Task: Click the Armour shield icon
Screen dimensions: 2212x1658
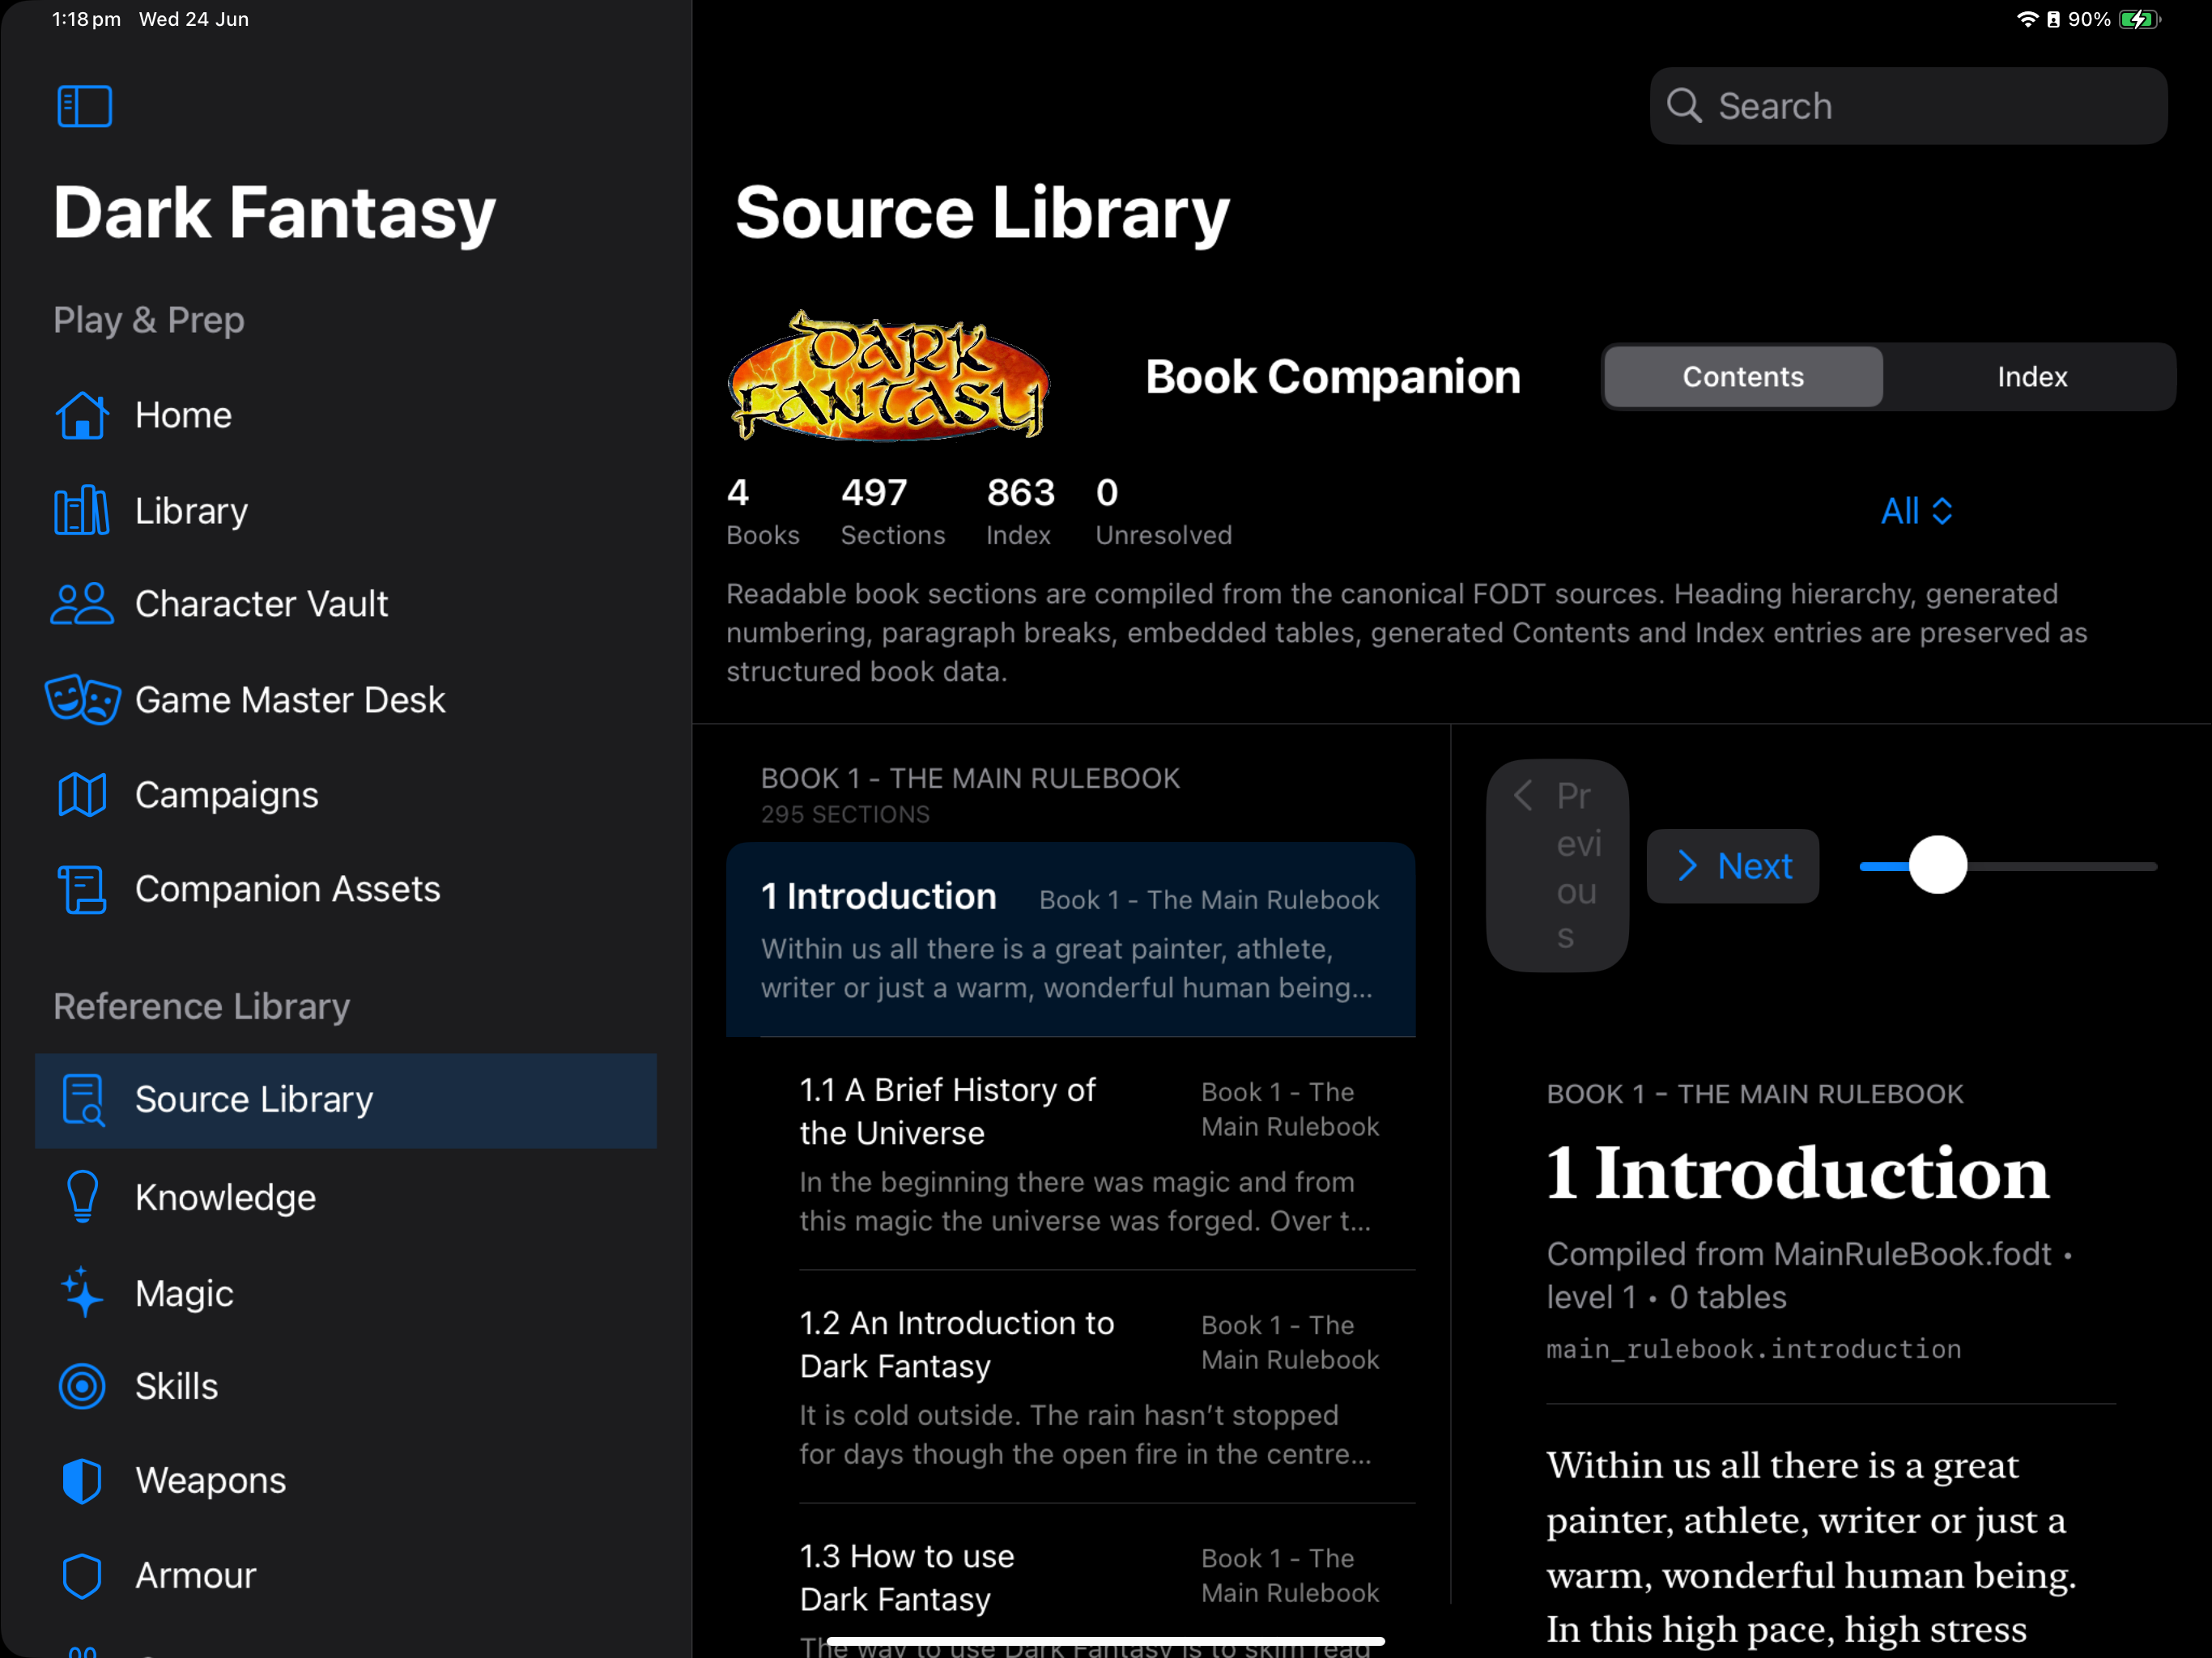Action: 82,1576
